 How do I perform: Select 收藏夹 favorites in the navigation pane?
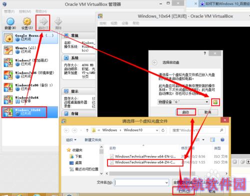click(74, 150)
